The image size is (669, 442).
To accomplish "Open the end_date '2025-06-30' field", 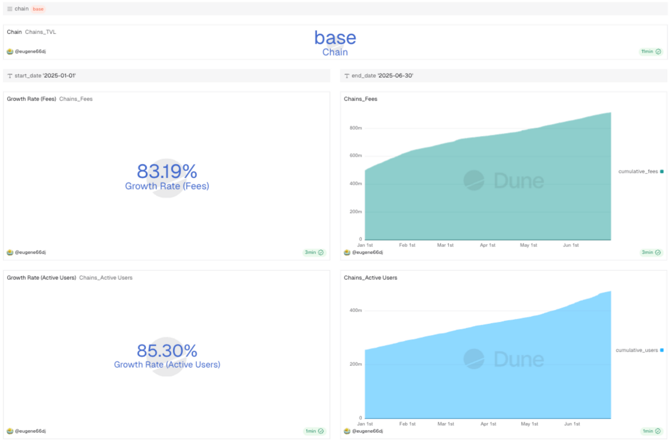I will tap(503, 76).
